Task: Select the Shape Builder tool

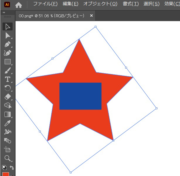Action: point(7,105)
